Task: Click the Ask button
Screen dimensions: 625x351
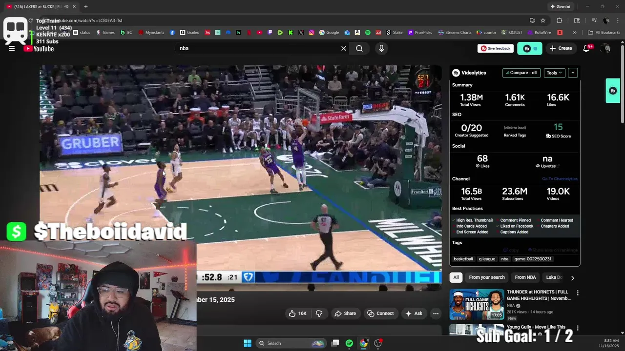Action: (x=414, y=313)
